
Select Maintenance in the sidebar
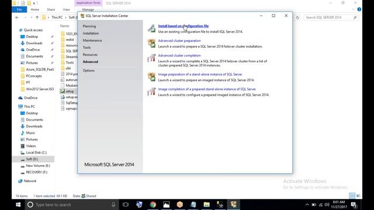92,40
